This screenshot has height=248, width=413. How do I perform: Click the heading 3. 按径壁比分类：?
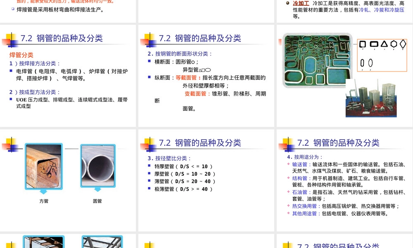click(169, 158)
